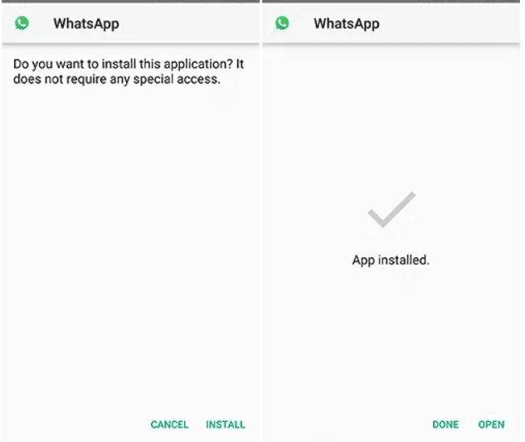
Task: Tap OPEN to launch WhatsApp
Action: [x=491, y=425]
